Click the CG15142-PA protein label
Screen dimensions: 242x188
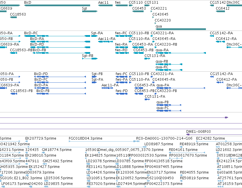click(x=222, y=74)
